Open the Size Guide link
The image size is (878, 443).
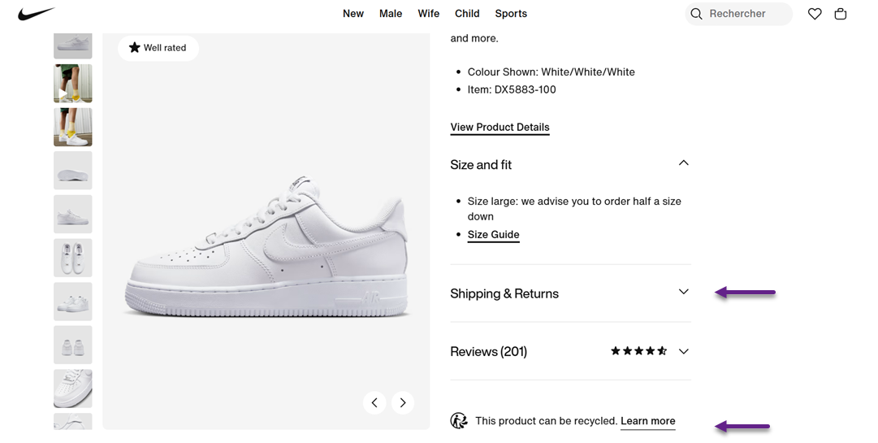(493, 235)
